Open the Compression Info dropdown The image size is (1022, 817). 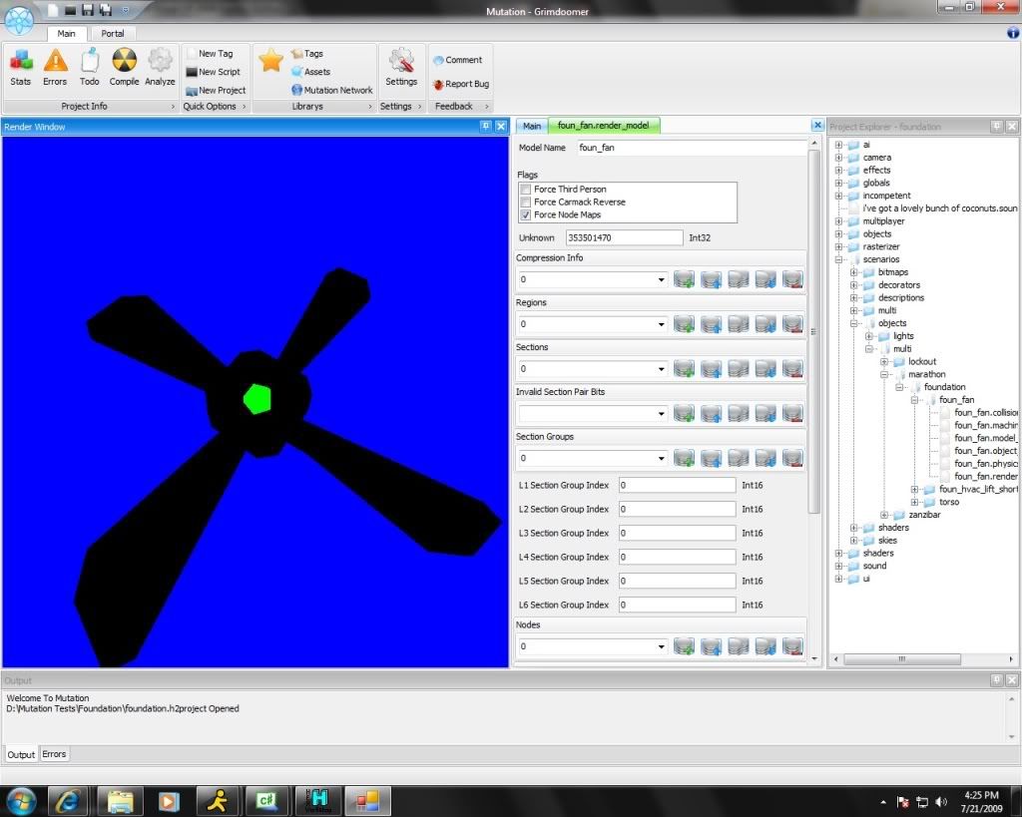tap(661, 279)
